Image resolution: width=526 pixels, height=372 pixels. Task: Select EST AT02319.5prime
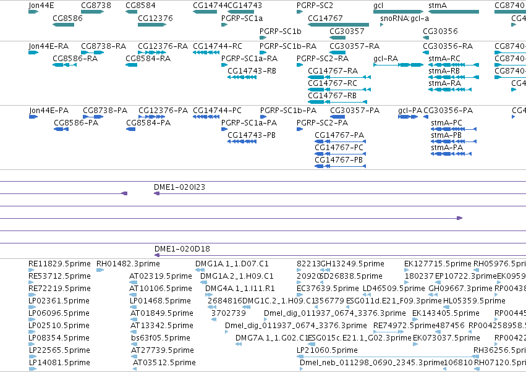coord(161,276)
